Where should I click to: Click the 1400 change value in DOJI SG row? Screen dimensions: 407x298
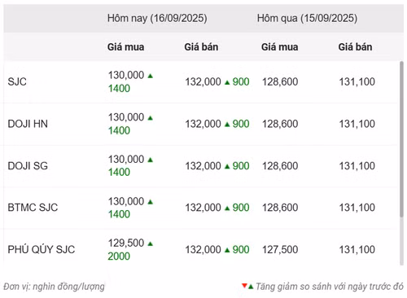[119, 172]
